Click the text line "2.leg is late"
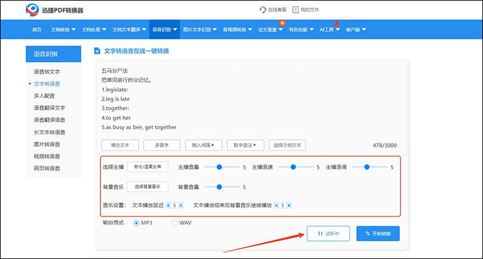483x259 pixels. pyautogui.click(x=115, y=99)
